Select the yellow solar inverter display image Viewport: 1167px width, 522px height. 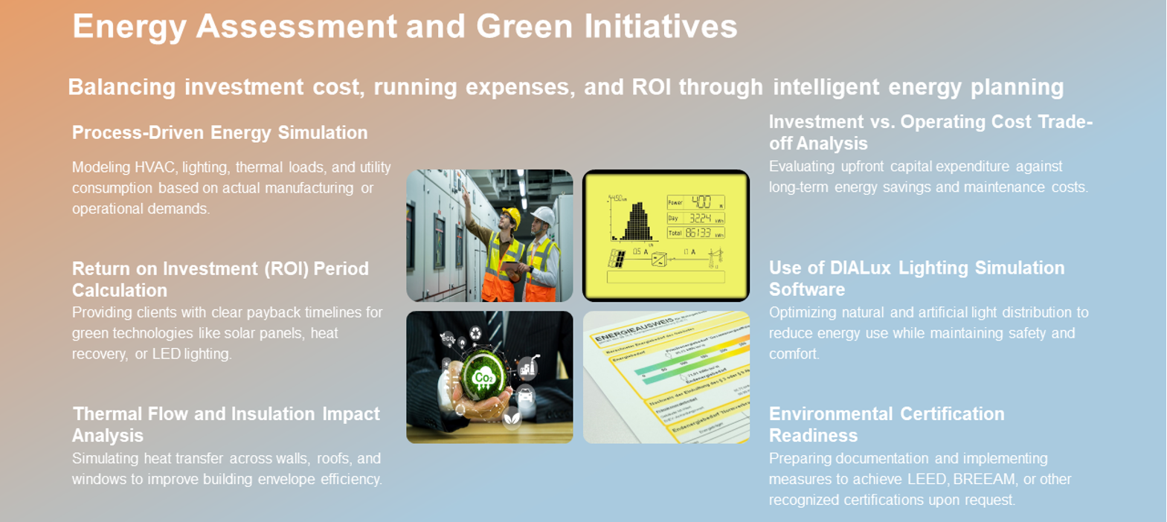(666, 236)
